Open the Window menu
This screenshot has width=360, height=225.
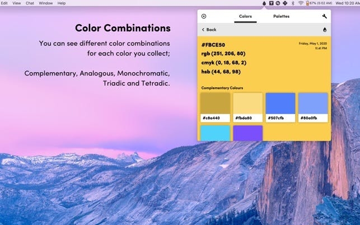(x=46, y=3)
